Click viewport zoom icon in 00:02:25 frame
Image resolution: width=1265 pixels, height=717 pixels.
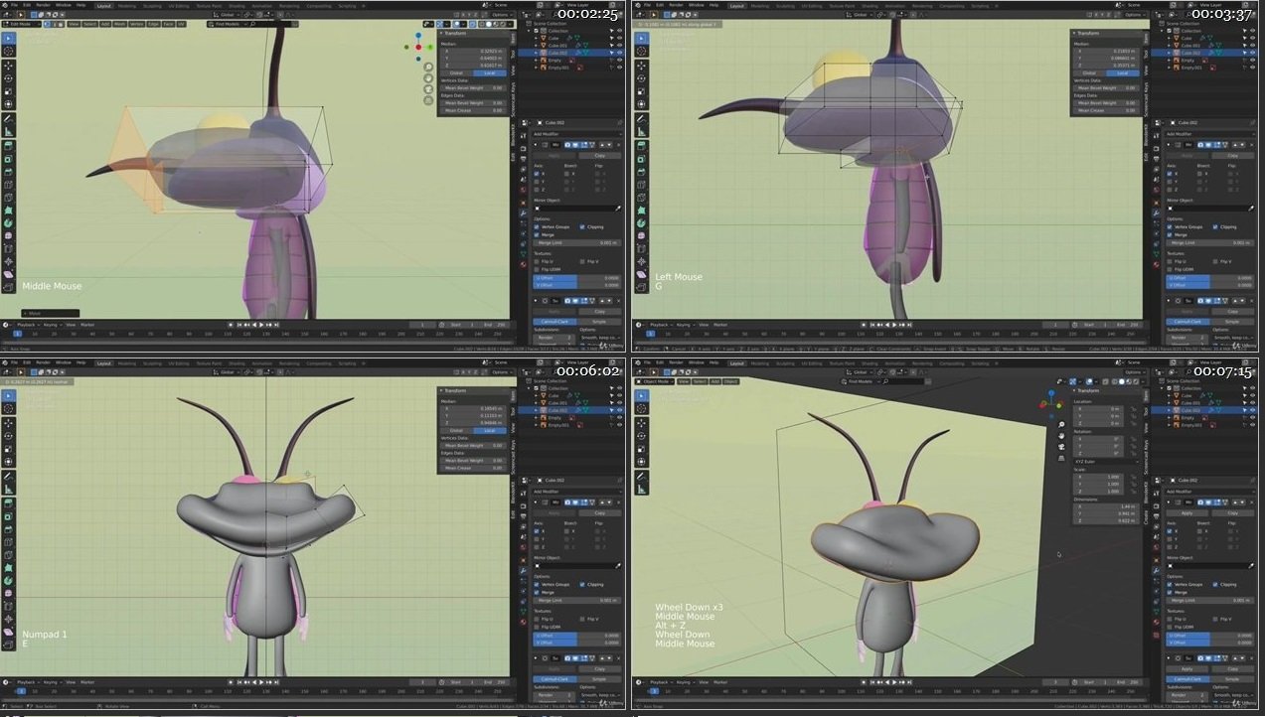(428, 67)
